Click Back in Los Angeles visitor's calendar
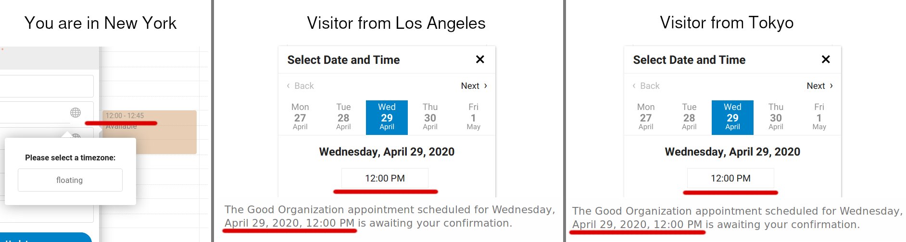The height and width of the screenshot is (242, 906). point(301,86)
